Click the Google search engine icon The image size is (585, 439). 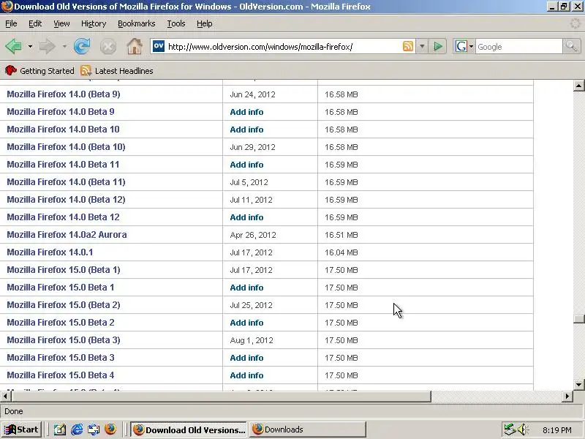point(461,47)
